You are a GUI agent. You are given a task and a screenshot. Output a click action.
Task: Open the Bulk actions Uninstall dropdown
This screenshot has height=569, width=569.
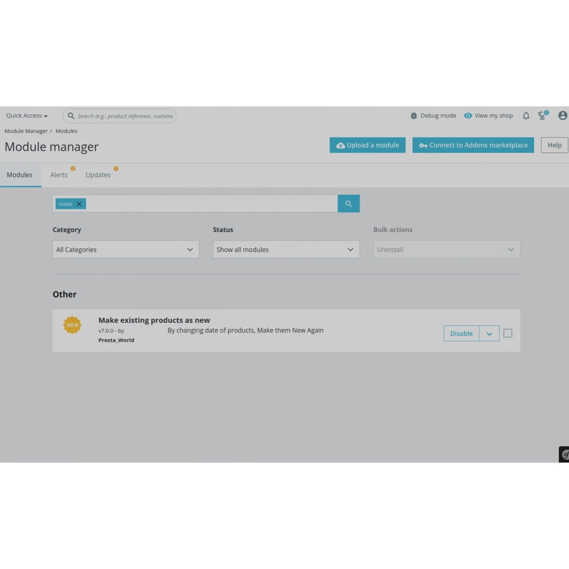click(446, 249)
